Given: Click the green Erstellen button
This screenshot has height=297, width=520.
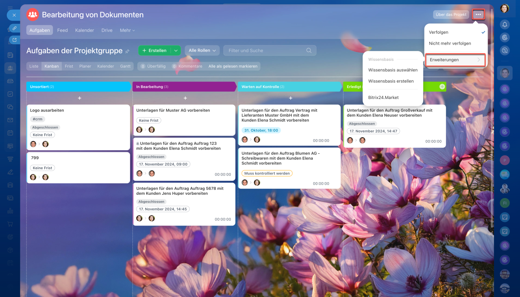Looking at the screenshot, I should 154,50.
